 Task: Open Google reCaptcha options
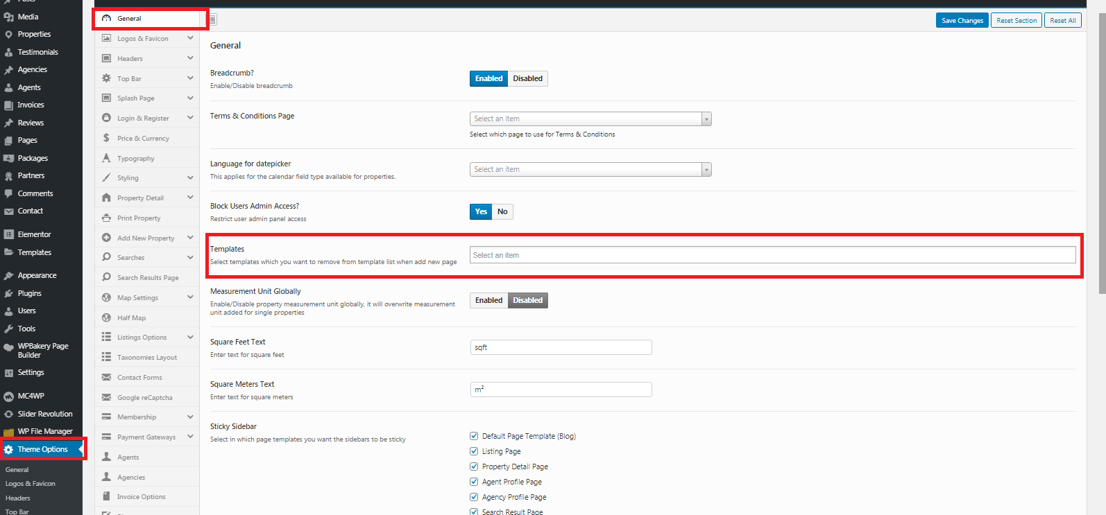pos(147,397)
